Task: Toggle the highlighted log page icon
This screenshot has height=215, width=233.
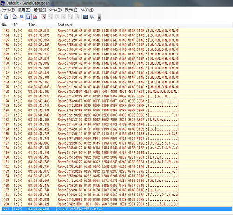Action: tap(28, 17)
